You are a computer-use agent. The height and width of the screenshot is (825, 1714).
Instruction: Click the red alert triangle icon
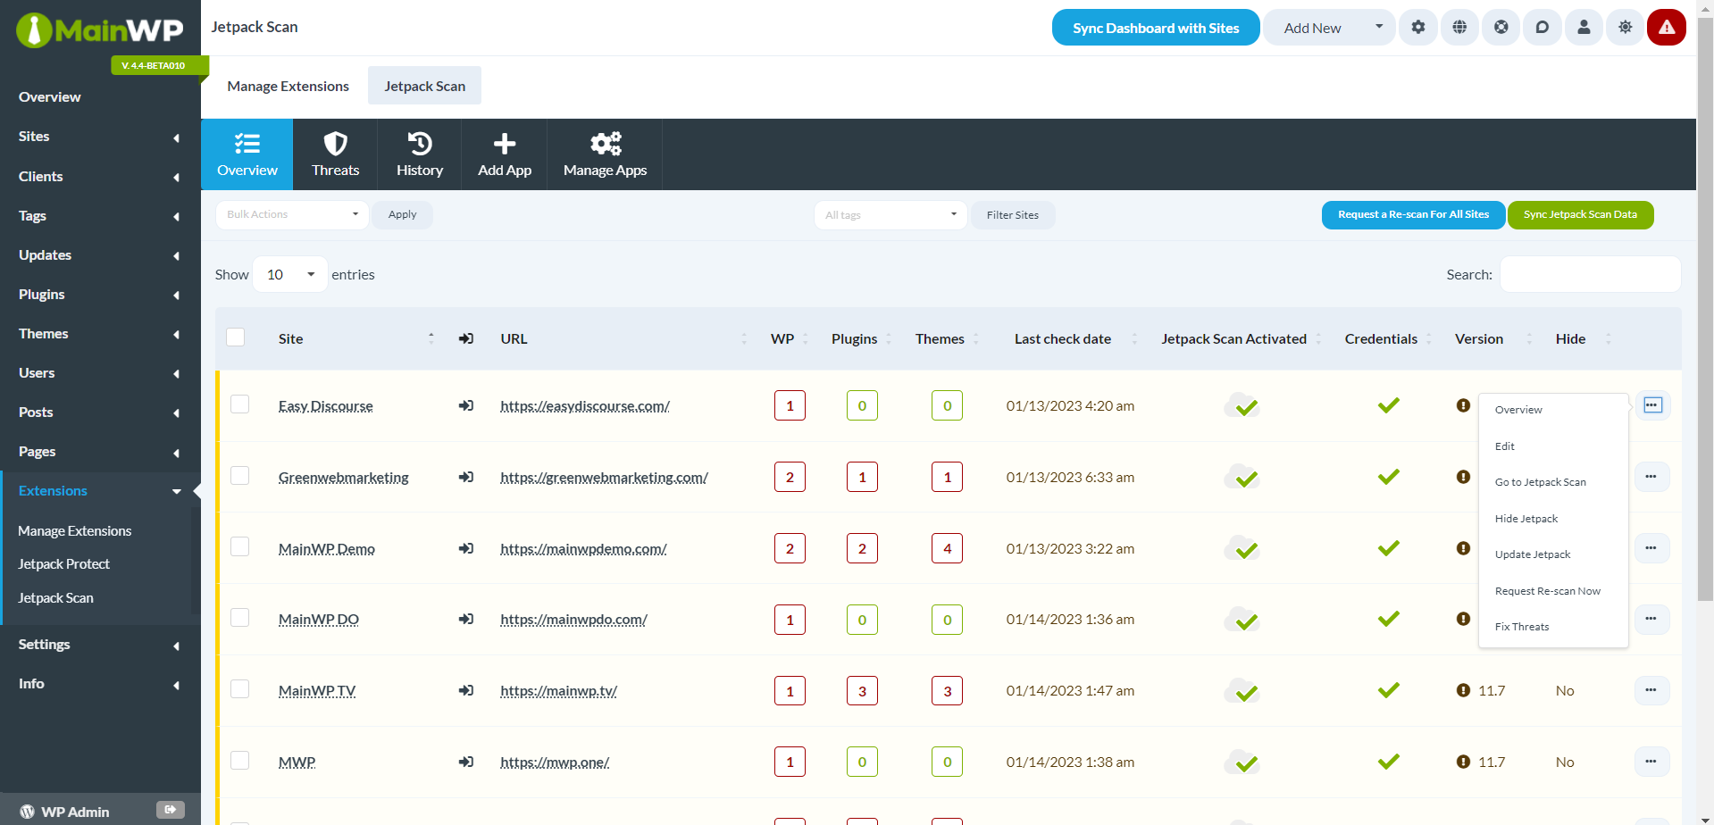click(x=1666, y=27)
